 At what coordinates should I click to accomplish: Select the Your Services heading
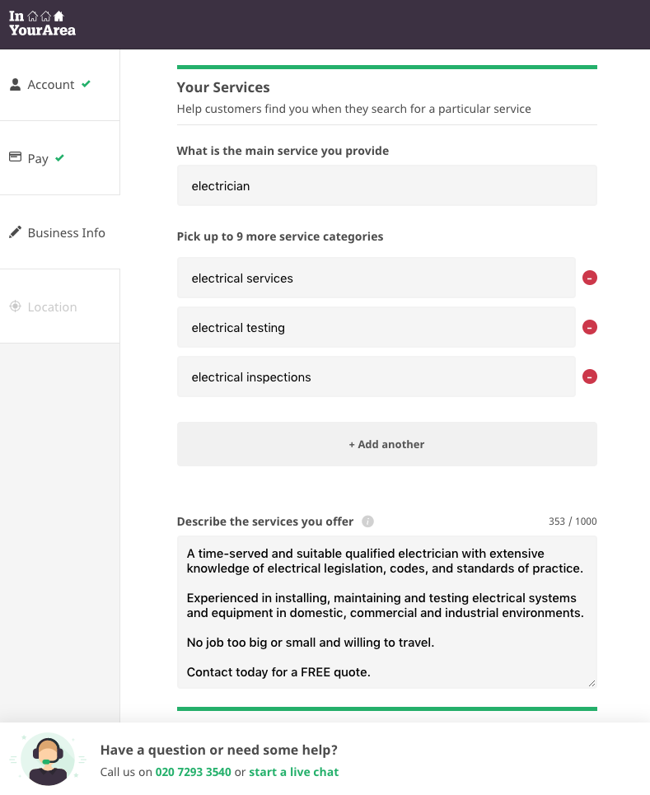pos(223,87)
